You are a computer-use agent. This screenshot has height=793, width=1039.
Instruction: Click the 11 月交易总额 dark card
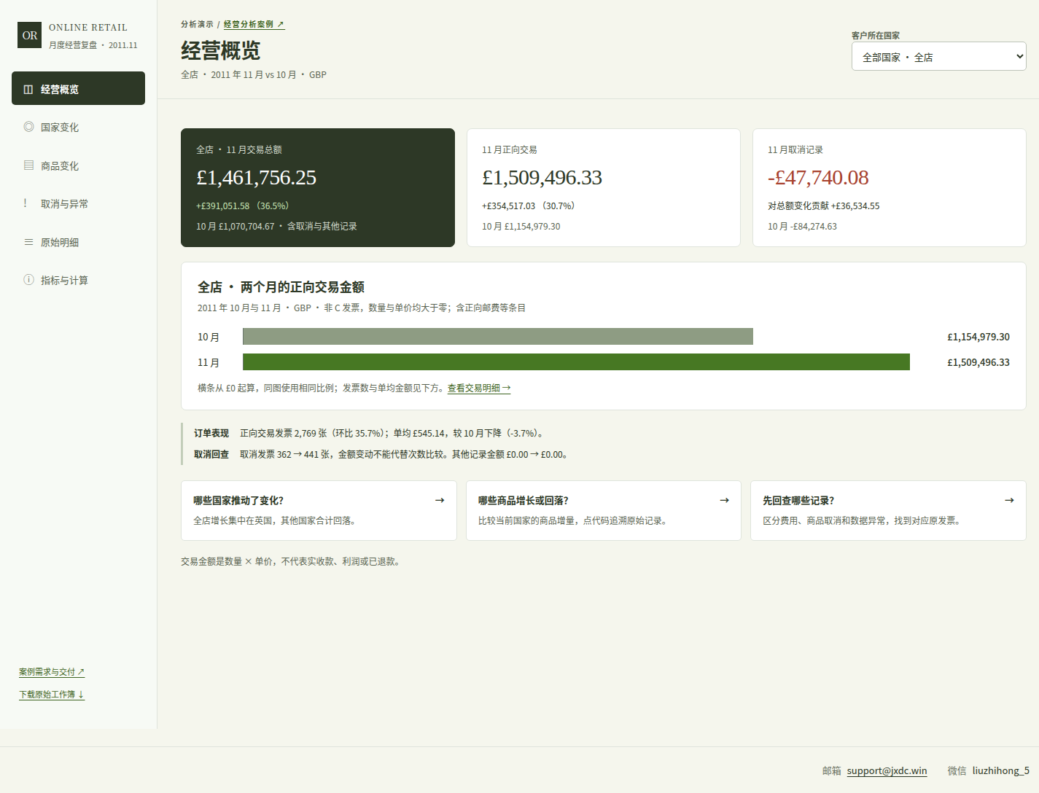click(318, 188)
